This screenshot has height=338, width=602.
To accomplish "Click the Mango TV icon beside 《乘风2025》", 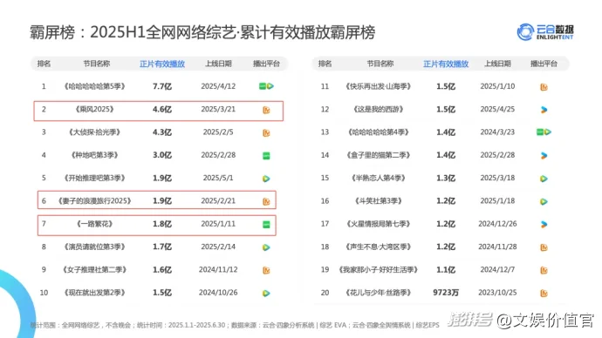I will coord(266,110).
